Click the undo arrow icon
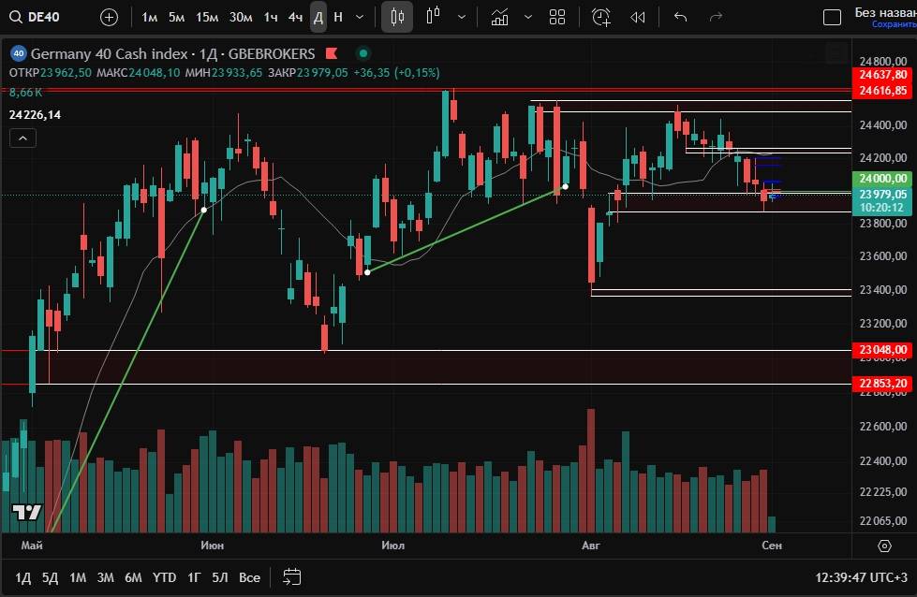The height and width of the screenshot is (597, 917). pos(681,17)
